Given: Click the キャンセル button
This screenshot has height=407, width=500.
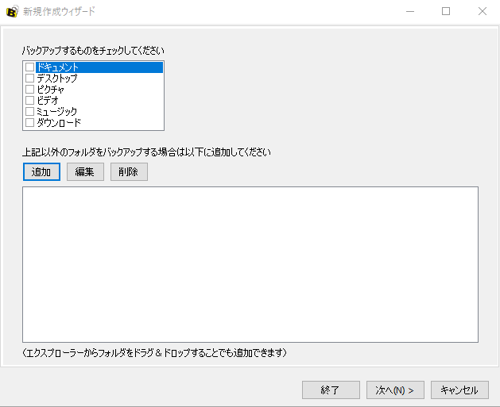Looking at the screenshot, I should [459, 390].
